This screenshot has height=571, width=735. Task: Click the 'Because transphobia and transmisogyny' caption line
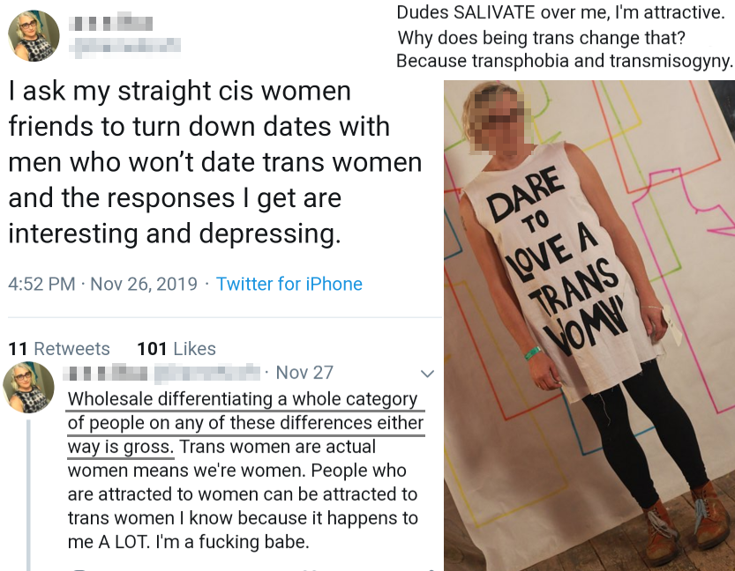[565, 62]
